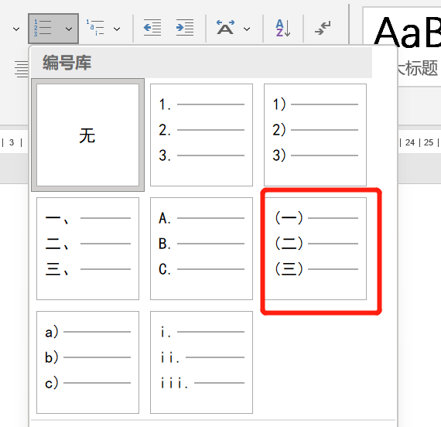
Task: Choose the (一)(二)(三) numbering format
Action: pyautogui.click(x=315, y=248)
